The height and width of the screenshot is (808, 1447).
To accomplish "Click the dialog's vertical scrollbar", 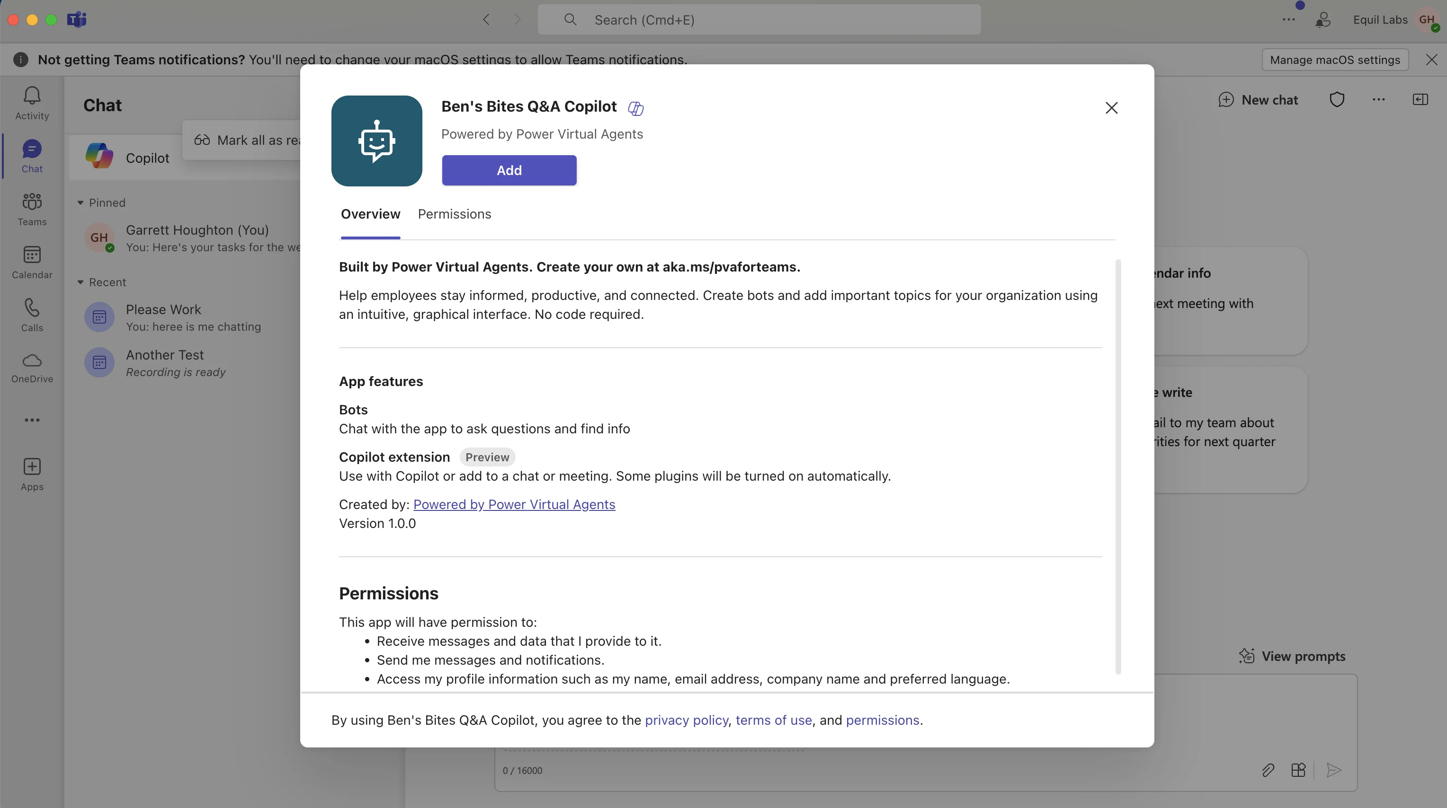I will click(1118, 465).
